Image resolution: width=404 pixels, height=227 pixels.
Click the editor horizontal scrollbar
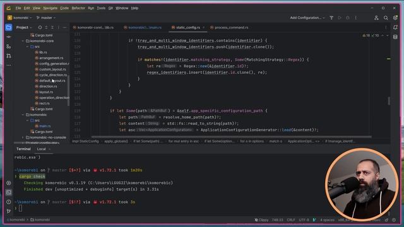point(231,137)
